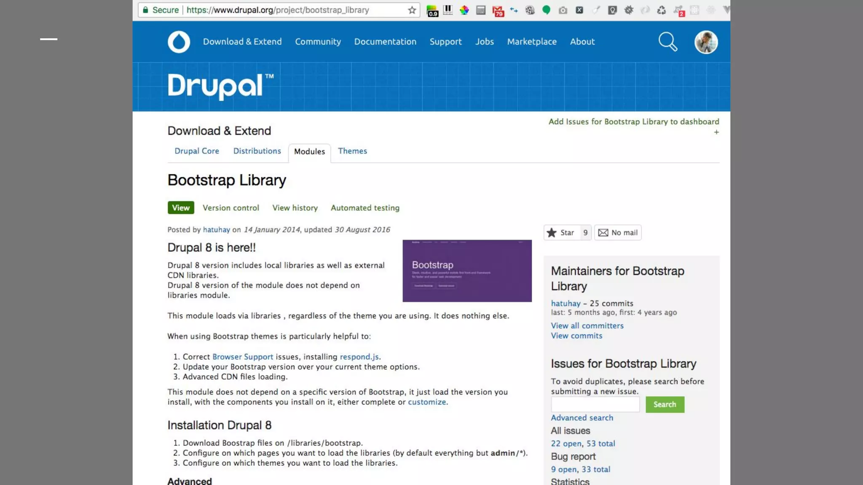
Task: Open the Gmail extension with 79 badge
Action: click(x=498, y=11)
